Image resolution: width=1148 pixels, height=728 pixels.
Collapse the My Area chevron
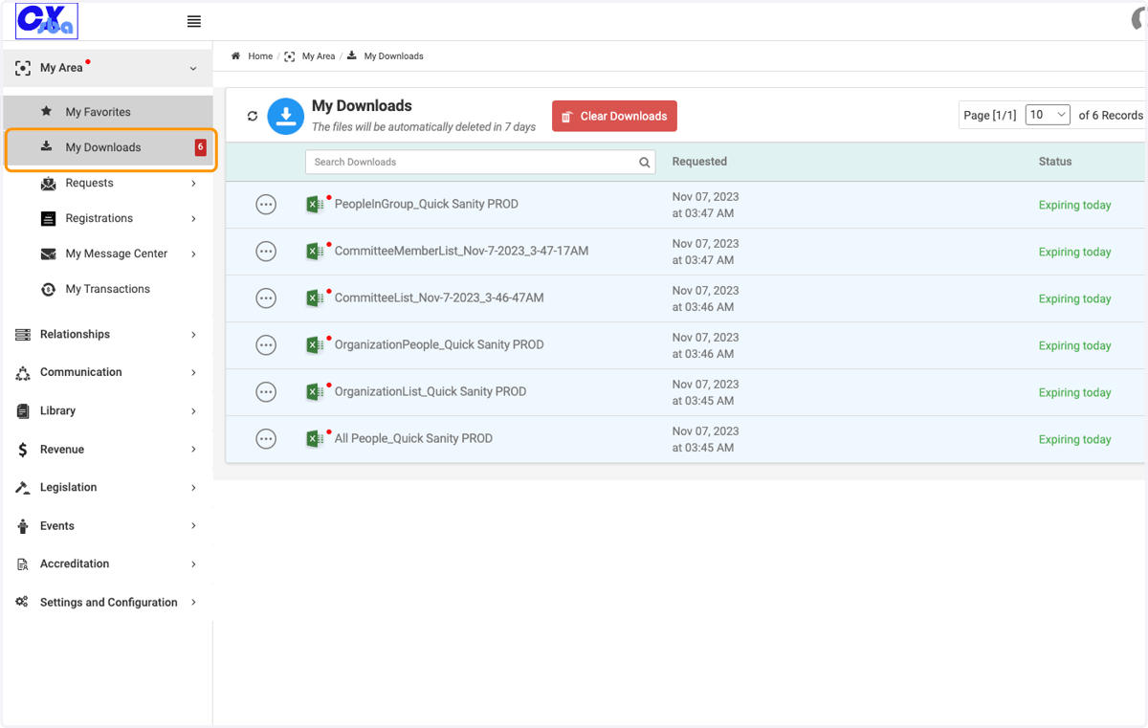click(193, 69)
